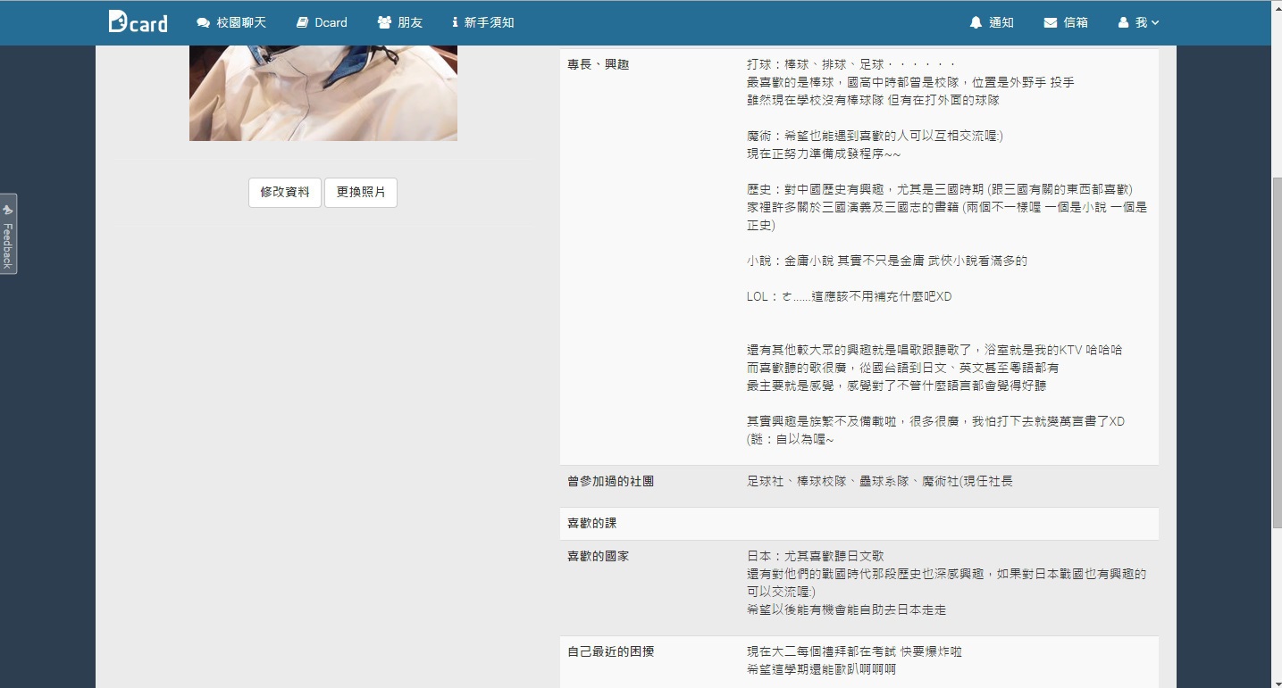Image resolution: width=1282 pixels, height=688 pixels.
Task: Click the line starting 其實興趣是族繁不及備載
Action: pyautogui.click(x=935, y=421)
